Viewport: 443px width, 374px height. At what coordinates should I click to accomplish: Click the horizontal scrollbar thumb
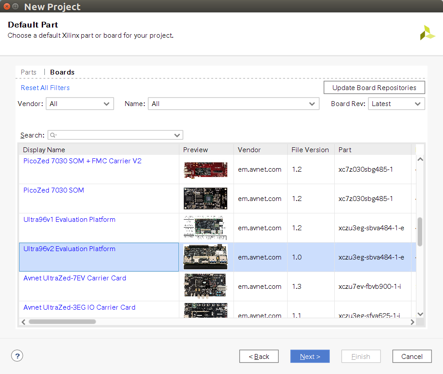click(62, 322)
